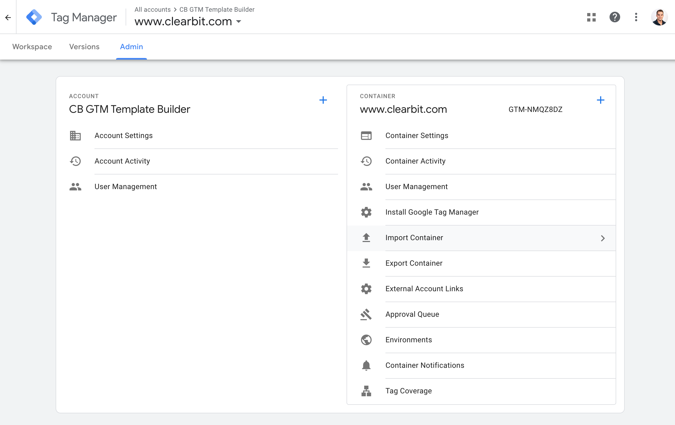Click the Import Container chevron arrow

click(603, 238)
